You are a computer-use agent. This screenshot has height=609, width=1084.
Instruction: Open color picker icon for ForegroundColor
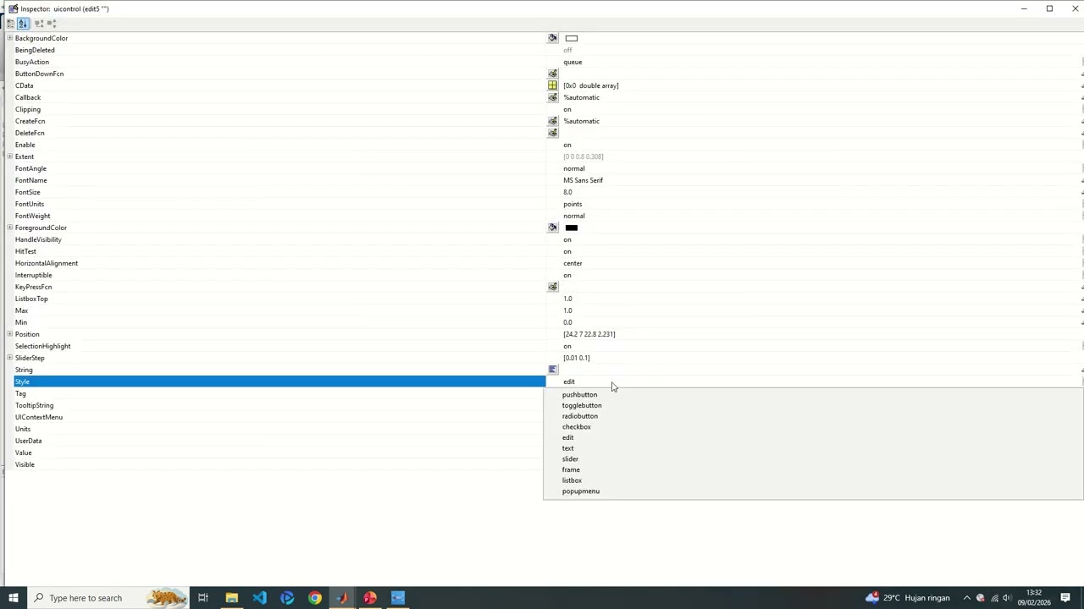[x=553, y=228]
